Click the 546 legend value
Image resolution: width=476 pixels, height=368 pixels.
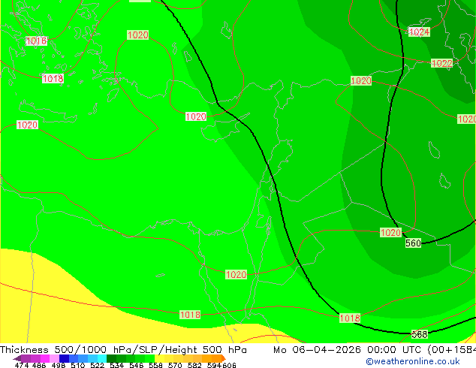(137, 365)
